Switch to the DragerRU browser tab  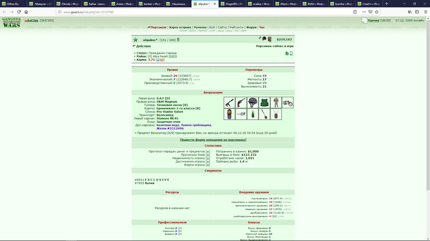(x=232, y=4)
